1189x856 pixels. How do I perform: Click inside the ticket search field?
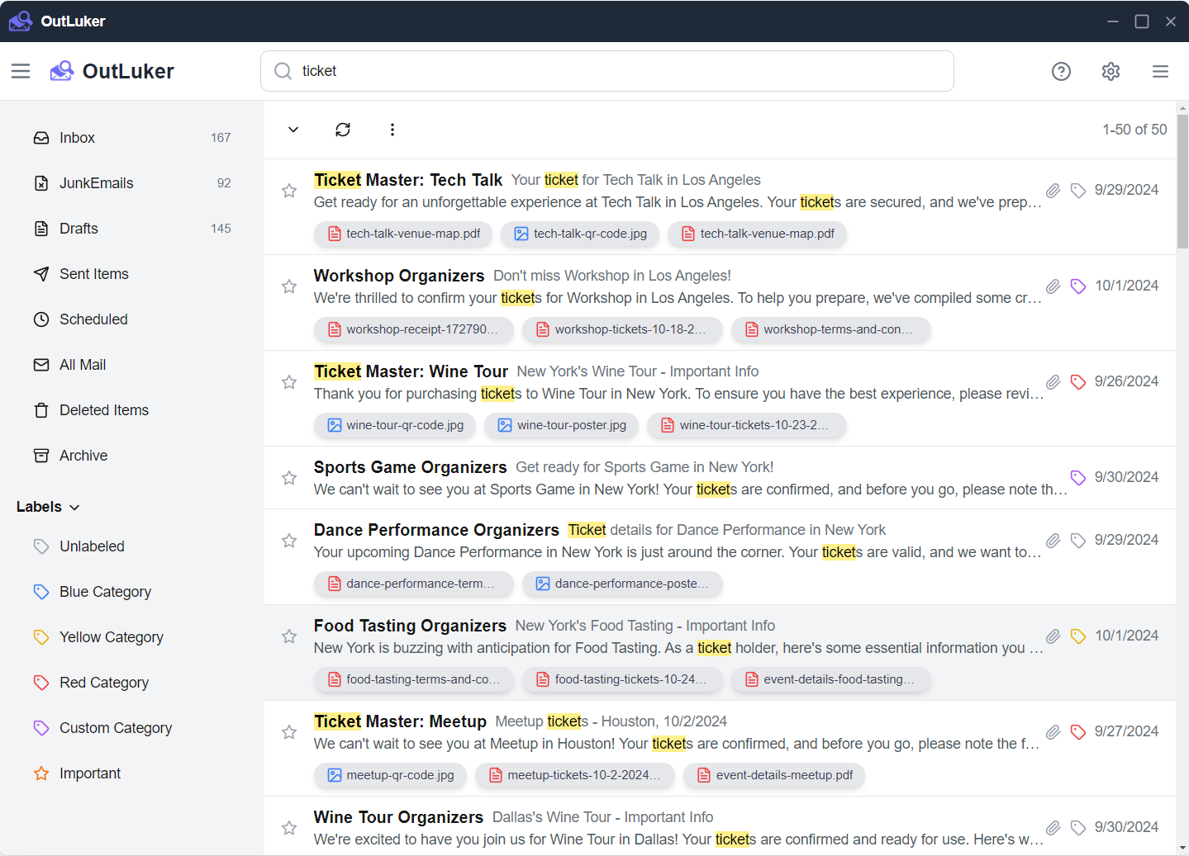click(607, 71)
